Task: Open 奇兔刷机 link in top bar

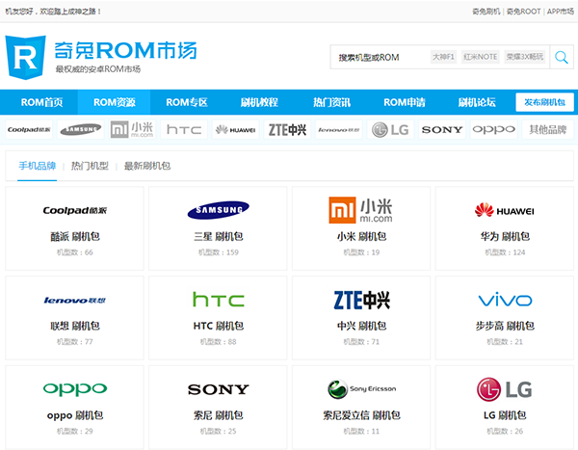Action: [486, 12]
